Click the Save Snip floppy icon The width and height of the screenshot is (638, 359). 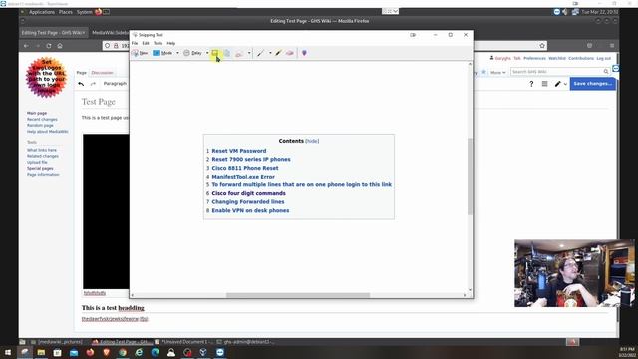pyautogui.click(x=215, y=53)
